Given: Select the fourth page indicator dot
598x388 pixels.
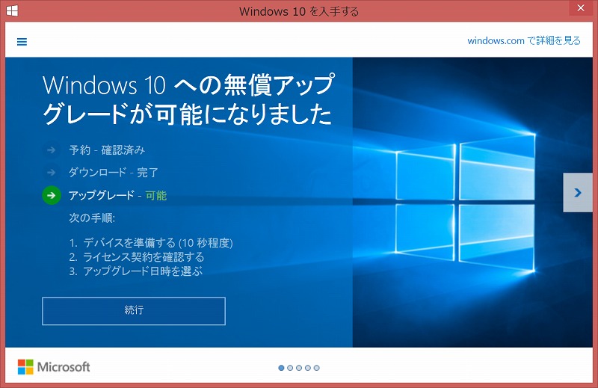Looking at the screenshot, I should (308, 368).
